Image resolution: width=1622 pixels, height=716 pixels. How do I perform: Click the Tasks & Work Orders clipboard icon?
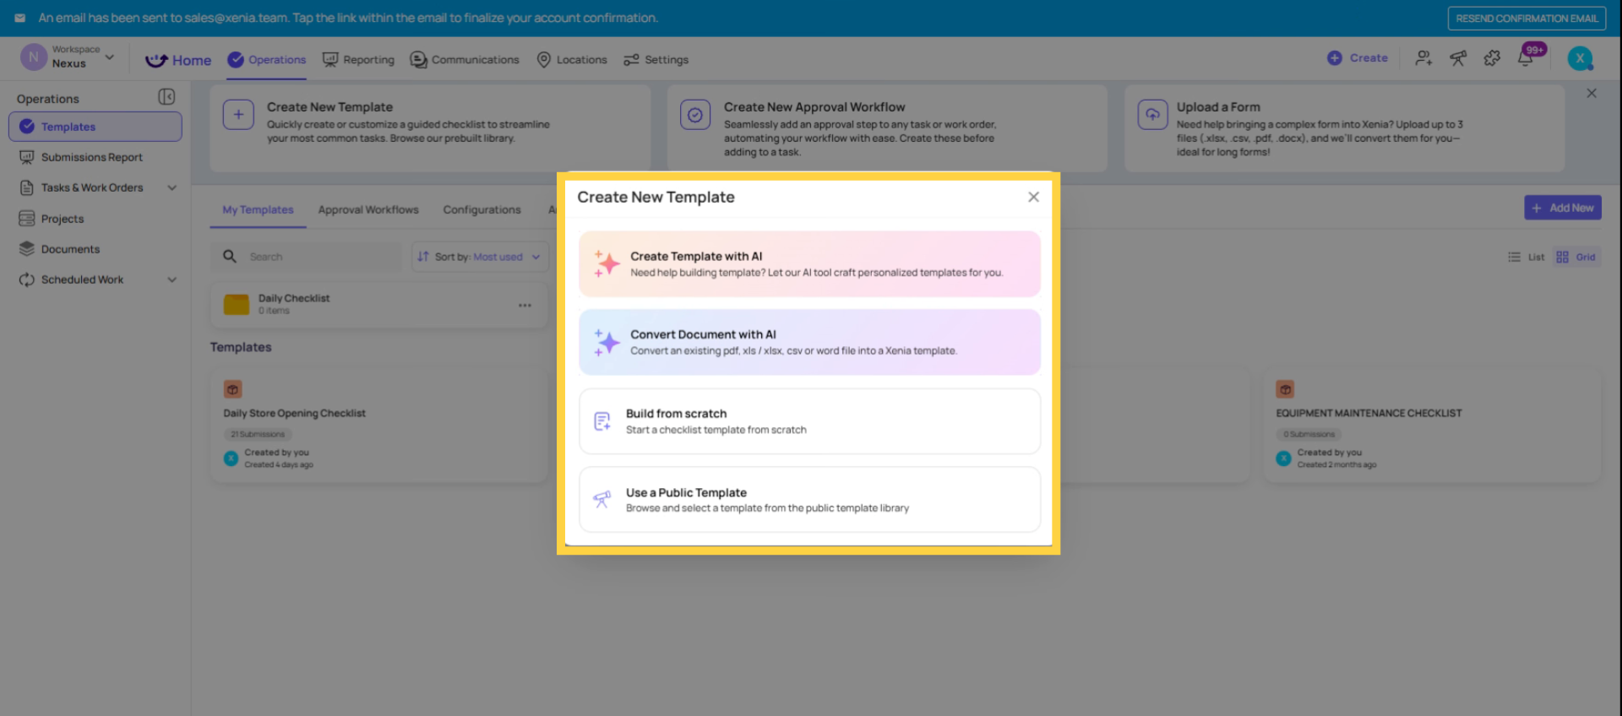tap(27, 187)
